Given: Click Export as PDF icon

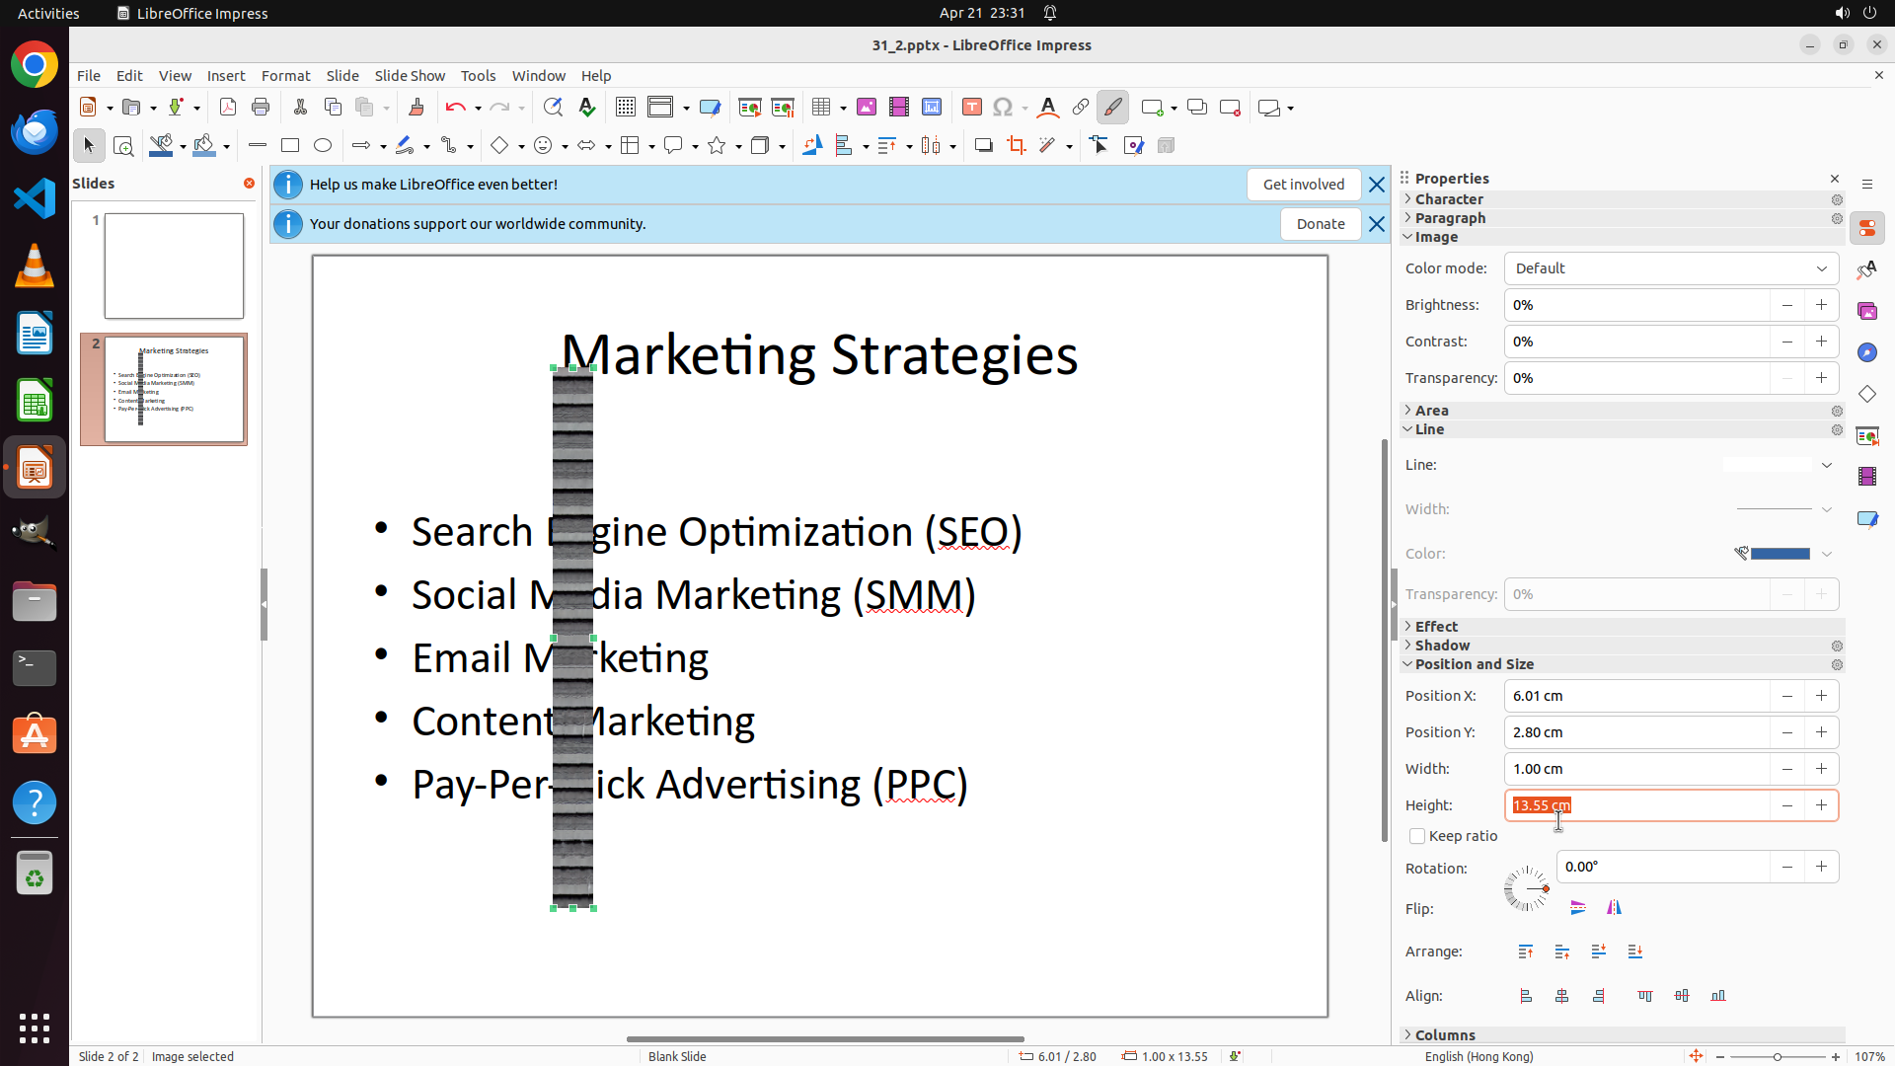Looking at the screenshot, I should (228, 108).
